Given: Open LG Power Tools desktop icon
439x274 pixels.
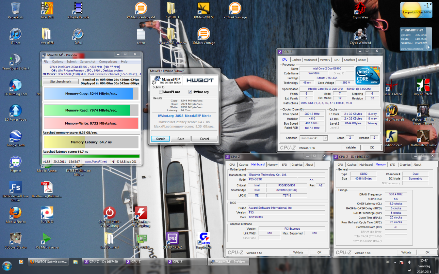Looking at the screenshot, I should (15, 113).
